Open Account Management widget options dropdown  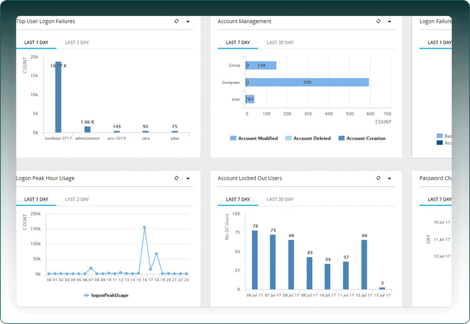click(389, 22)
